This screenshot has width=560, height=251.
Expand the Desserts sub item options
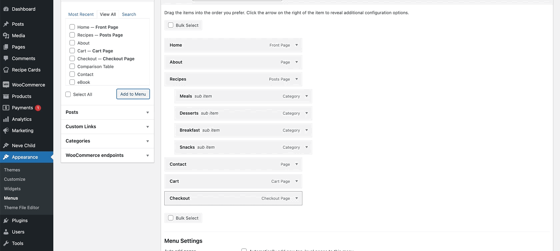click(x=307, y=113)
